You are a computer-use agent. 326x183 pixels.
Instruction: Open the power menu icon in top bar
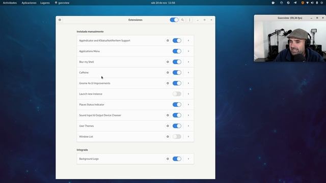[x=321, y=3]
